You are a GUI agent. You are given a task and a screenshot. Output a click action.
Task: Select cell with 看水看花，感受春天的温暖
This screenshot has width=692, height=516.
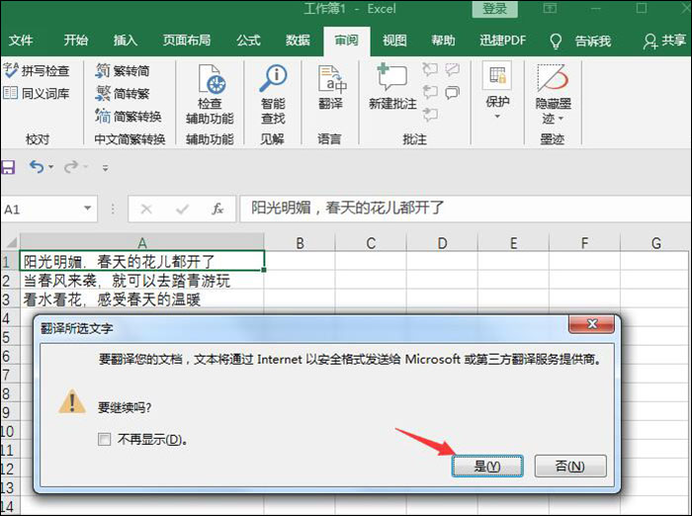pyautogui.click(x=142, y=300)
